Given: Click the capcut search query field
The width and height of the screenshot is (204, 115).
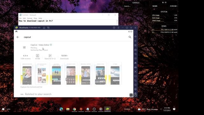Looking at the screenshot, I should (75, 37).
